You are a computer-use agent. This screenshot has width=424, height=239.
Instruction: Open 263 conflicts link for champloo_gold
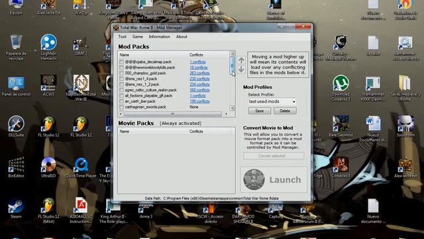click(199, 73)
